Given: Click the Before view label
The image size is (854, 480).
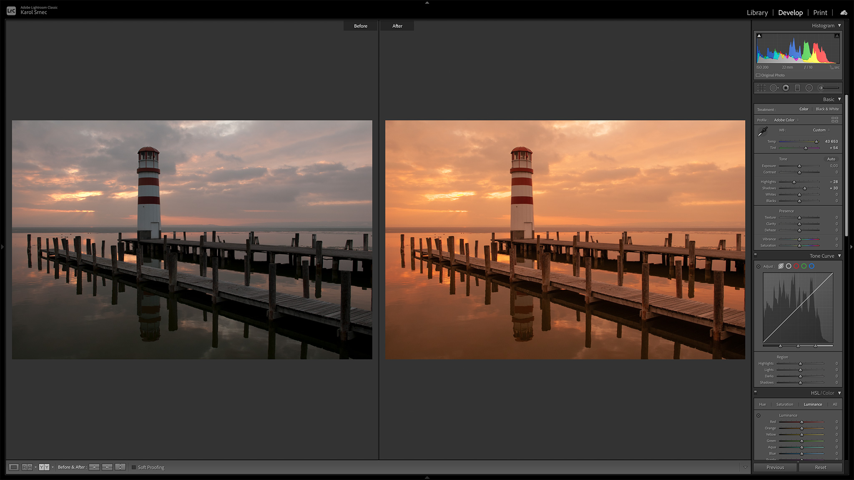Looking at the screenshot, I should (x=361, y=26).
